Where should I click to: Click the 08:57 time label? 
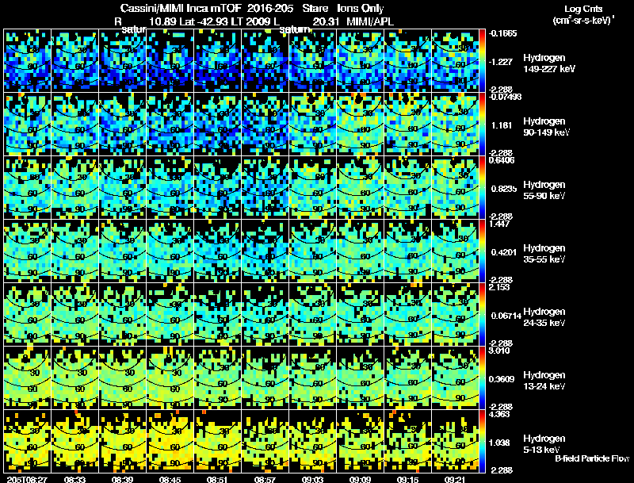click(x=265, y=479)
